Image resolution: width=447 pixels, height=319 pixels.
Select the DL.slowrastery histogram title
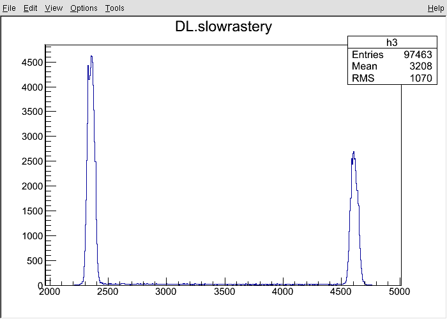click(223, 27)
